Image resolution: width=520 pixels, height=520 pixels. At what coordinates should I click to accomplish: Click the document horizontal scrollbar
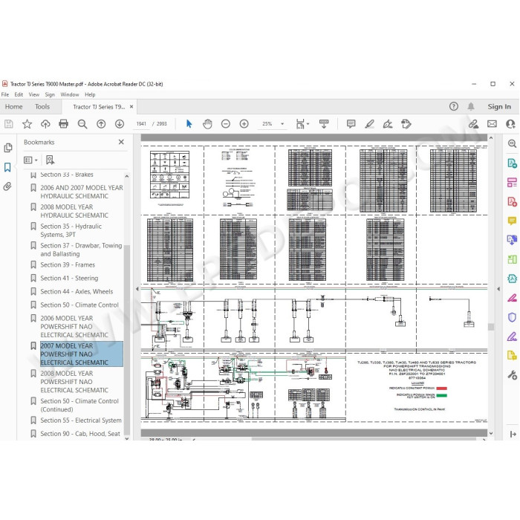(364, 439)
